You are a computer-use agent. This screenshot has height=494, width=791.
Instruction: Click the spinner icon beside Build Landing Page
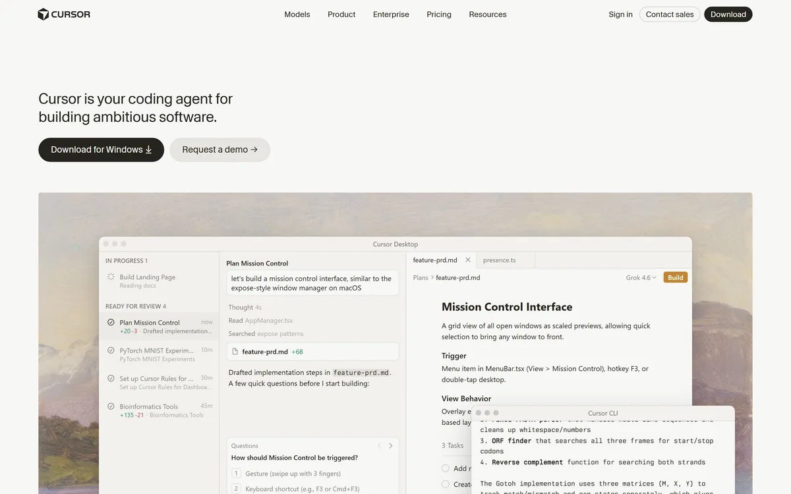111,277
